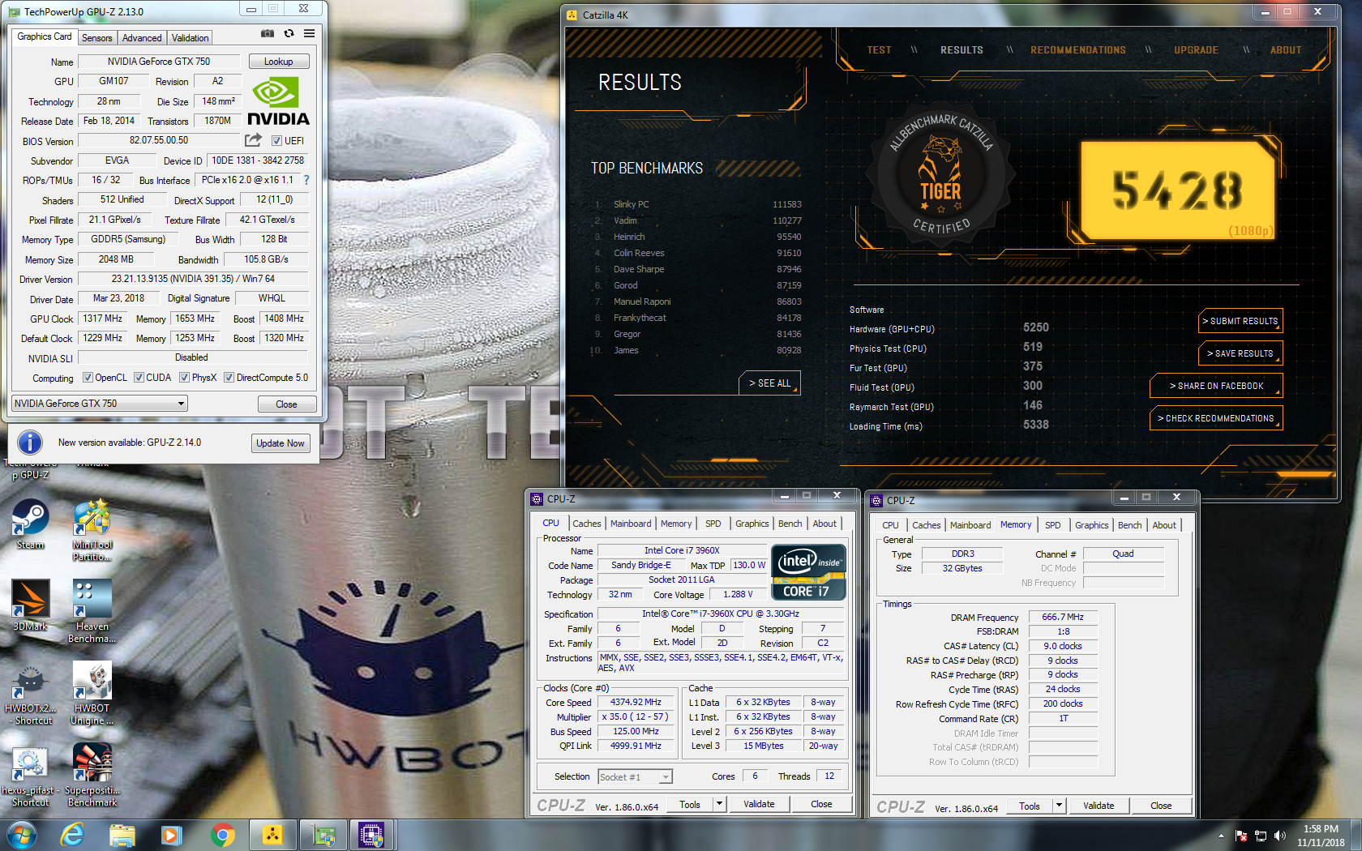1362x851 pixels.
Task: Open the 3DMark desktop icon
Action: (31, 606)
